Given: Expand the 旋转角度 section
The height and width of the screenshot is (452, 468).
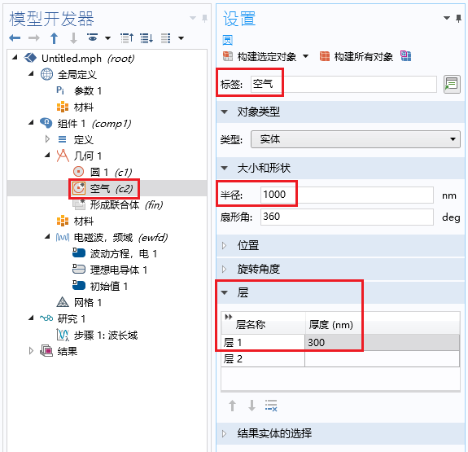Looking at the screenshot, I should click(224, 270).
